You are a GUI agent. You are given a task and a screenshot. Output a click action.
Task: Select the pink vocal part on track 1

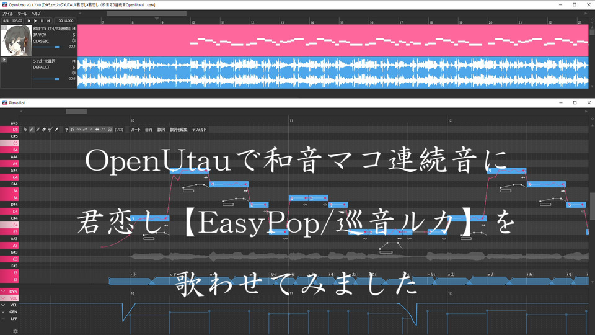[x=333, y=41]
